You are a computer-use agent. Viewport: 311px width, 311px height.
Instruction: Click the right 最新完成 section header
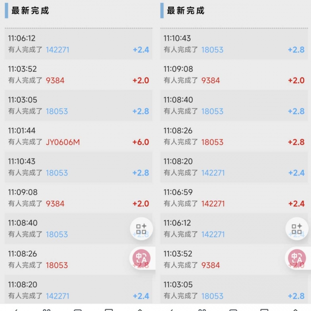pos(186,10)
